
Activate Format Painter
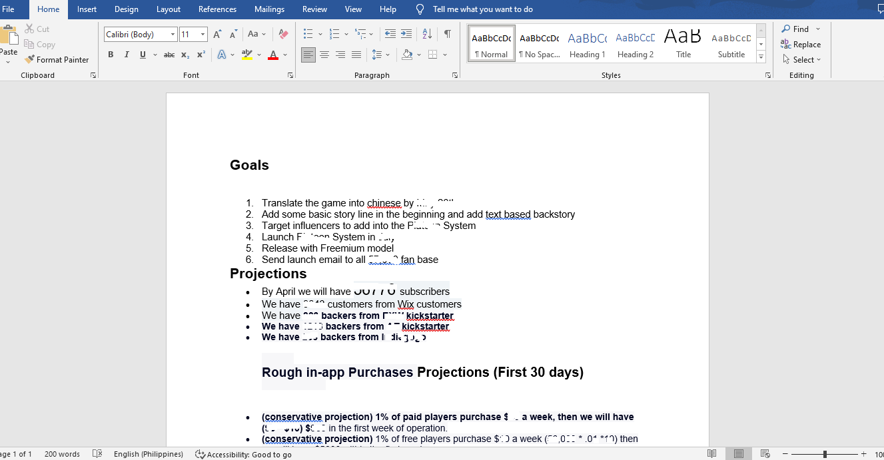(x=57, y=59)
